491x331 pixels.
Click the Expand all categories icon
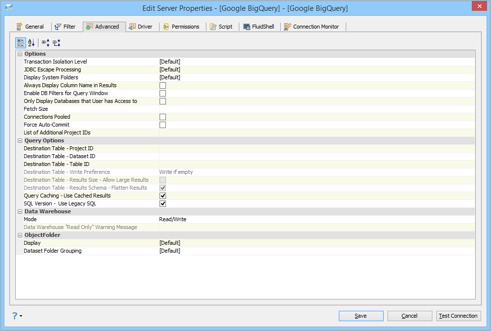45,42
